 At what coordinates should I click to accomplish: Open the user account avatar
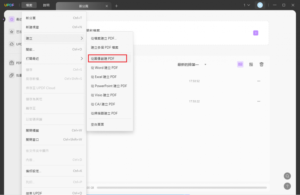pyautogui.click(x=260, y=5)
